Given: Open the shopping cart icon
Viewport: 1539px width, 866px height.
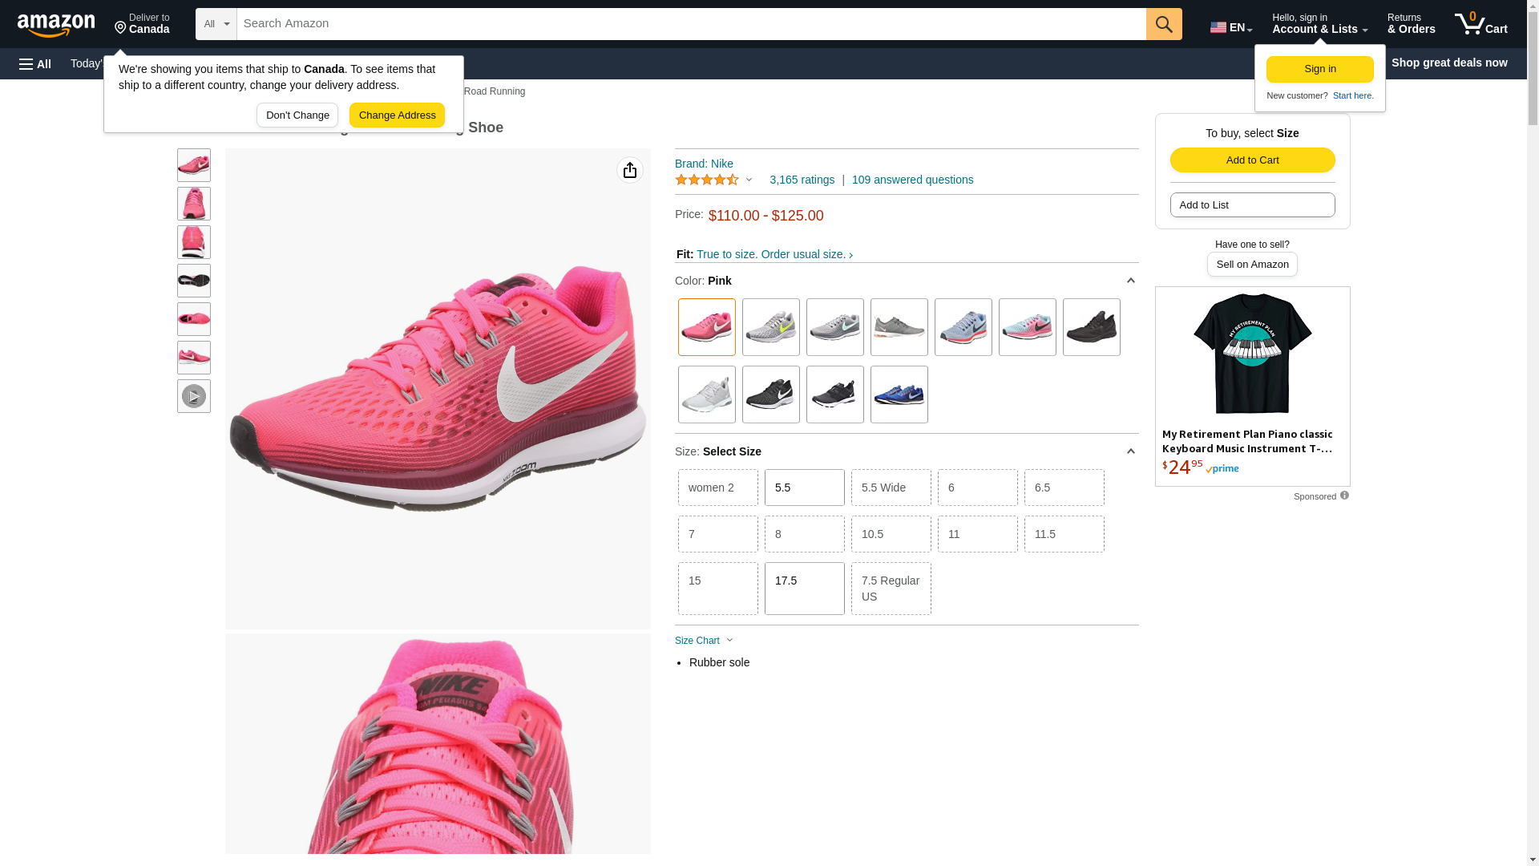Looking at the screenshot, I should pos(1480,24).
